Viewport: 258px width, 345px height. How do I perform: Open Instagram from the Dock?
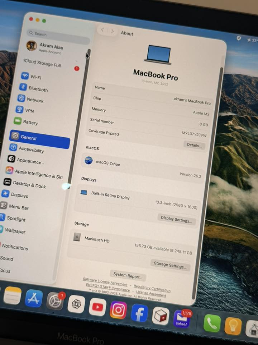119,310
